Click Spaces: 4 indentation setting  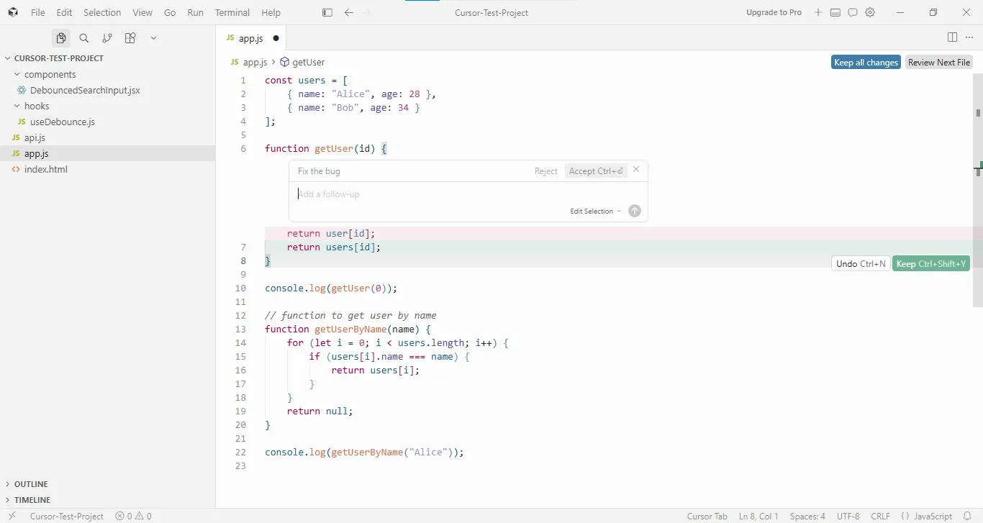coord(807,516)
